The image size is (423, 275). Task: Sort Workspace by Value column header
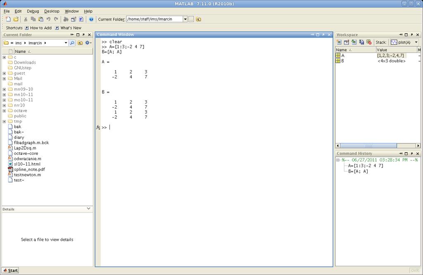pyautogui.click(x=396, y=50)
